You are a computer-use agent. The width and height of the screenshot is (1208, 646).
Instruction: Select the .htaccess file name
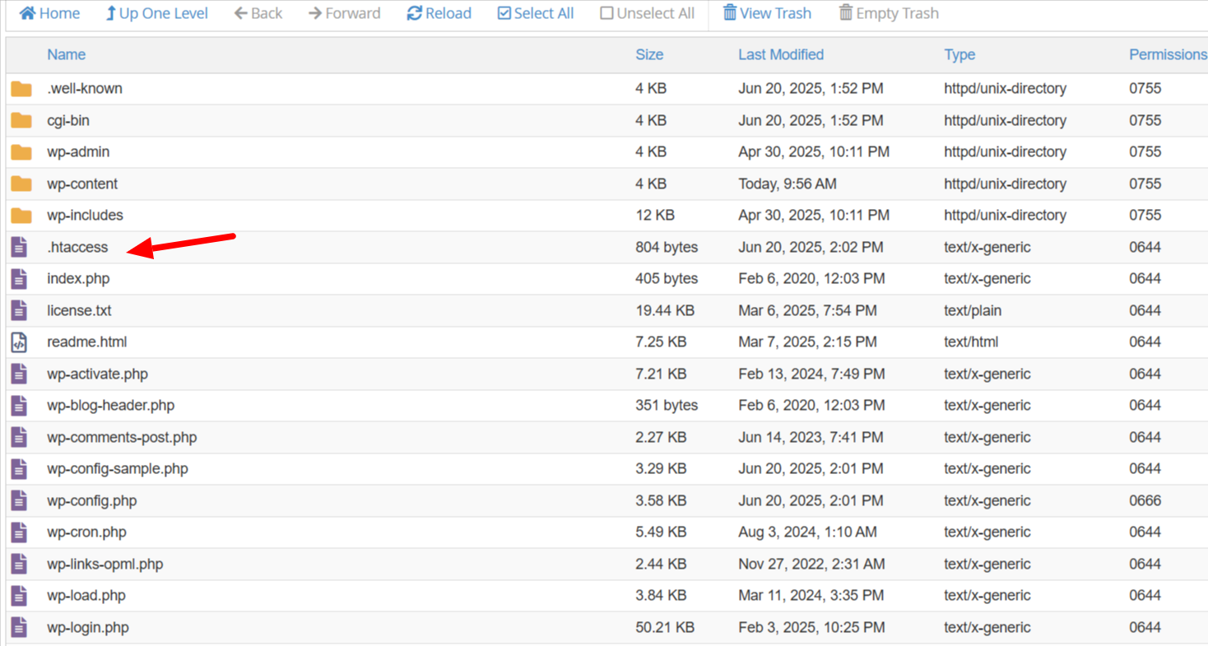[x=77, y=247]
